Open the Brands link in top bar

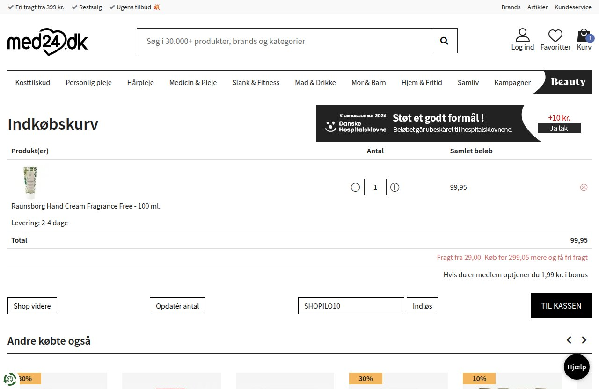pos(511,7)
